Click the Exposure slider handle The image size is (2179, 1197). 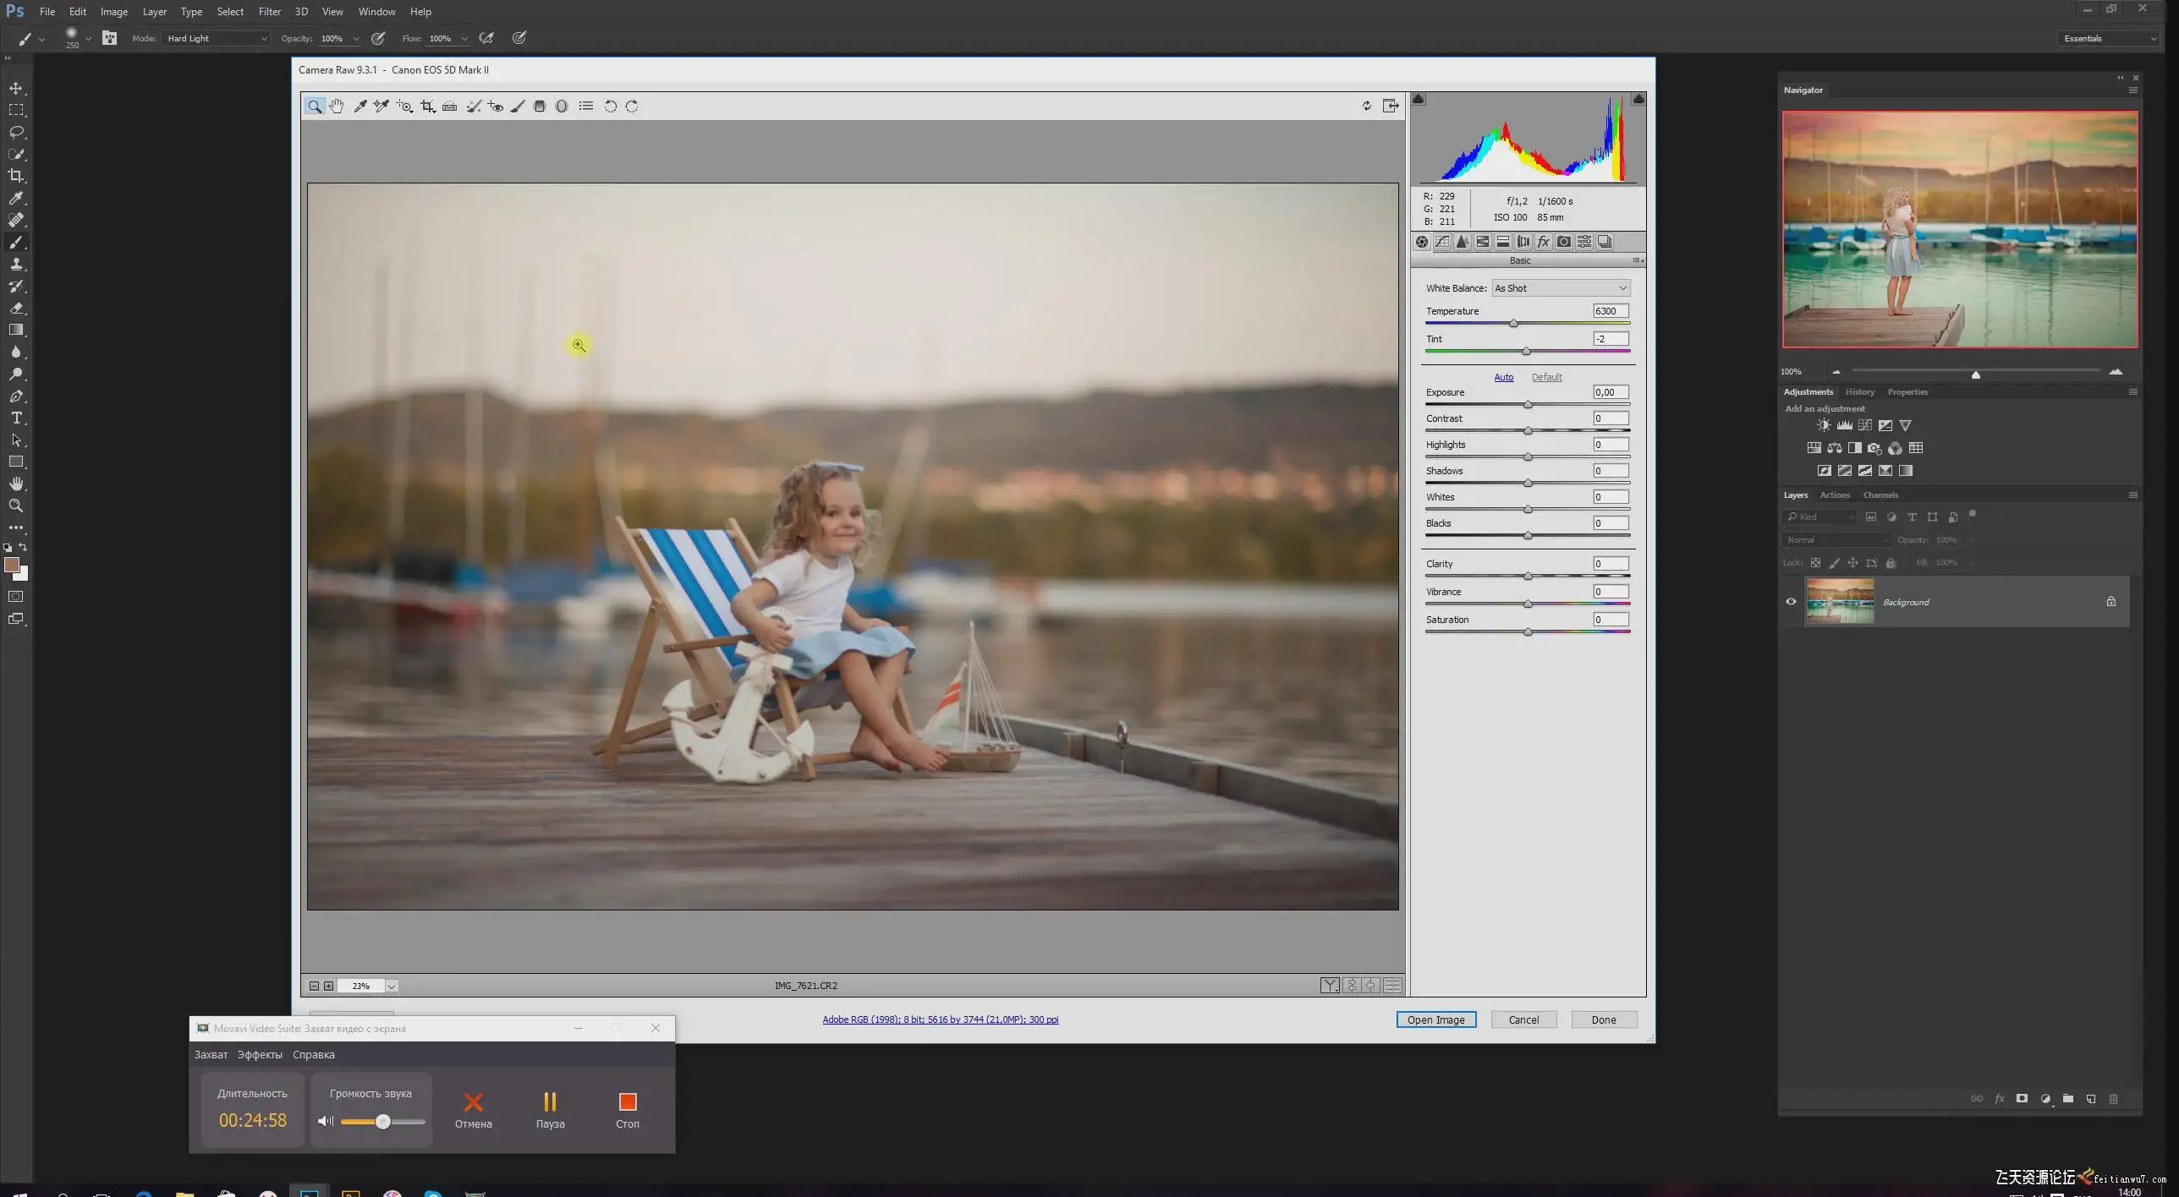tap(1528, 405)
